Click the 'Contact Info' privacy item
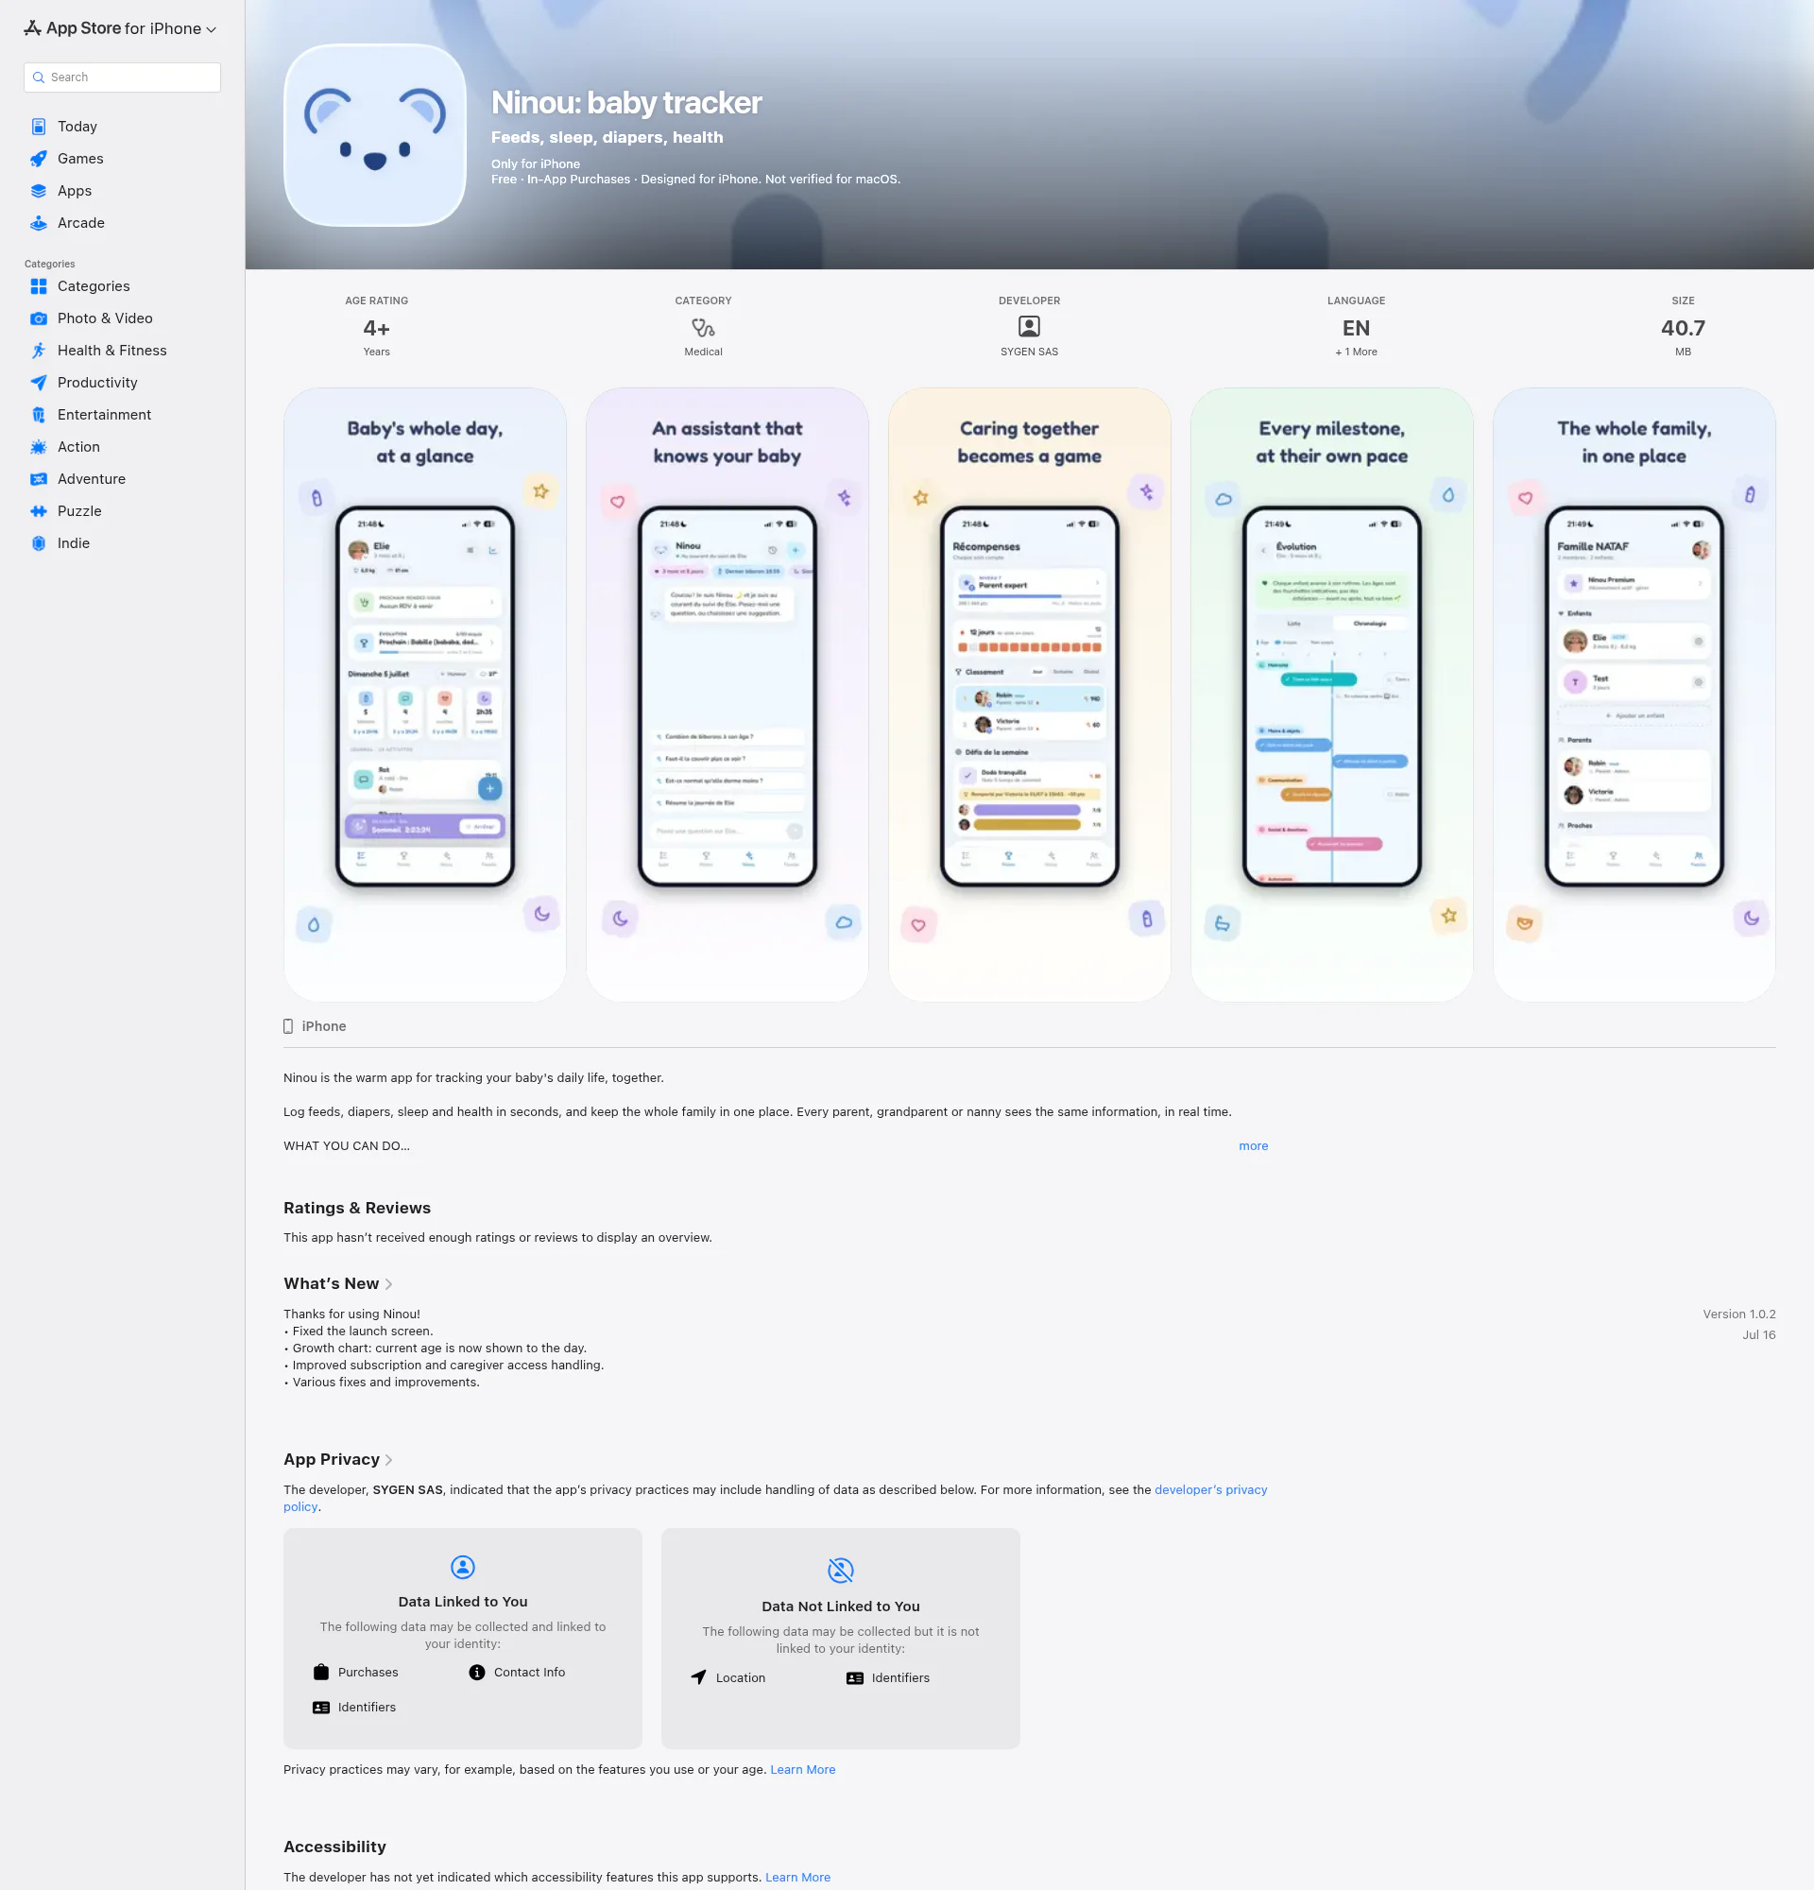Image resolution: width=1814 pixels, height=1890 pixels. coord(517,1672)
